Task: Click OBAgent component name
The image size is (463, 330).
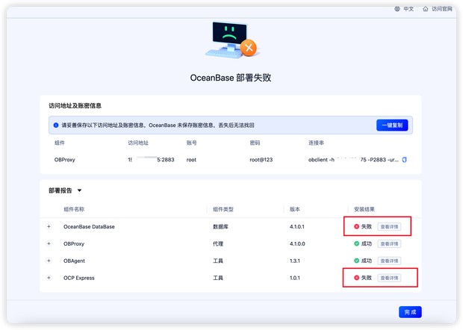Action: (74, 261)
